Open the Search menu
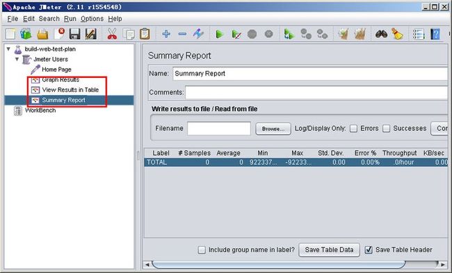Viewport: 452px width, 273px height. (49, 19)
